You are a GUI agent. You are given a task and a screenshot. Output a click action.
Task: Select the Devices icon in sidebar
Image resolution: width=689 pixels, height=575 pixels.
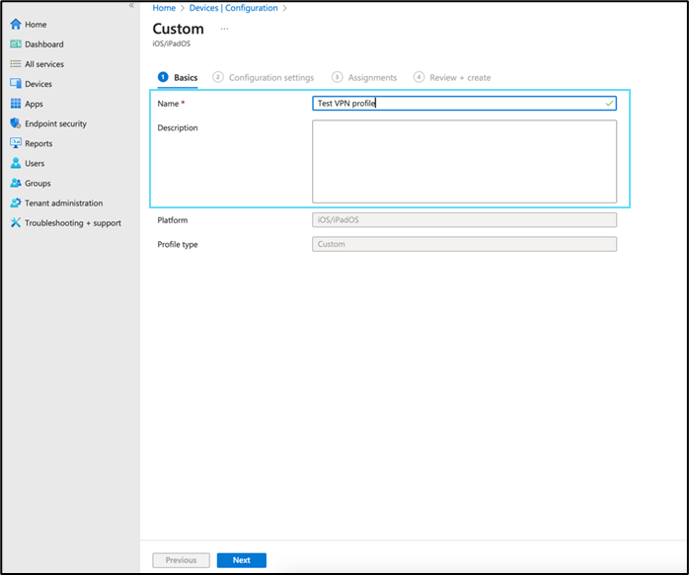point(16,84)
